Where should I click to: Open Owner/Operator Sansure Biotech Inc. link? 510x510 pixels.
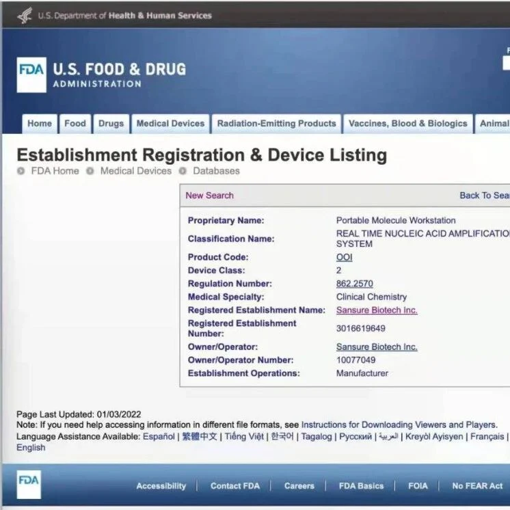[x=377, y=347]
